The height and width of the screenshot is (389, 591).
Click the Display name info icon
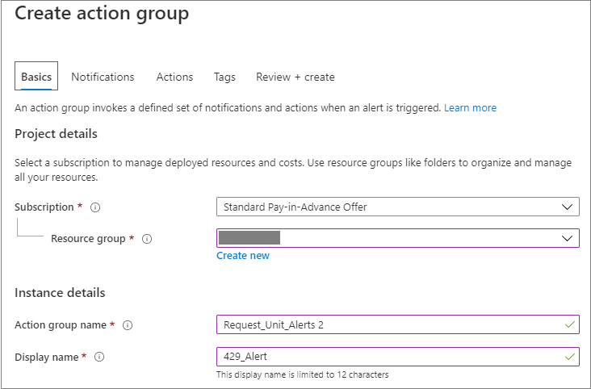pos(100,357)
